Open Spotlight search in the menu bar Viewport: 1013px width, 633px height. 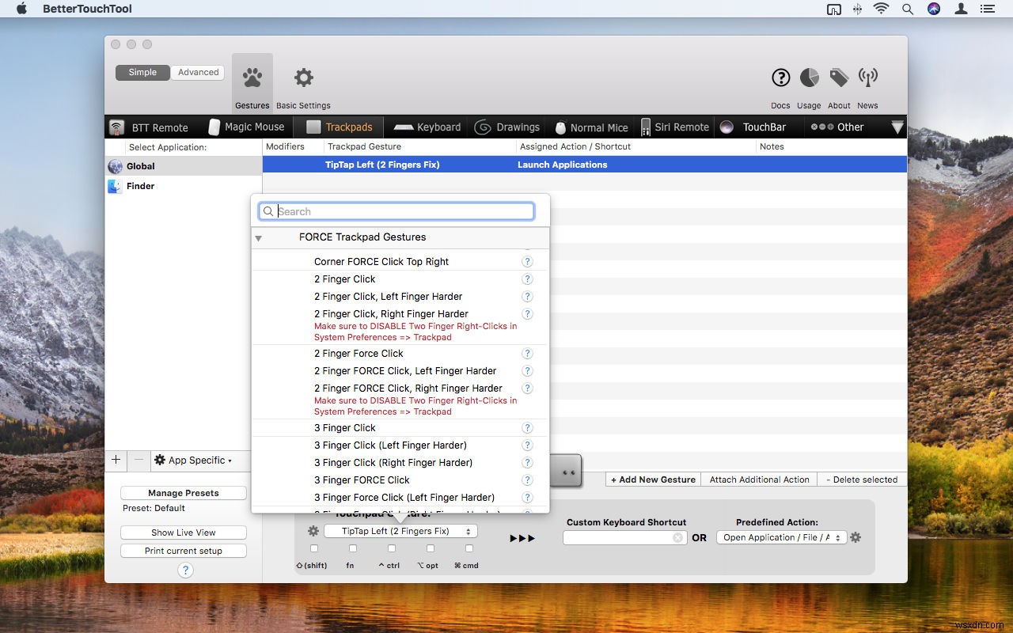907,9
